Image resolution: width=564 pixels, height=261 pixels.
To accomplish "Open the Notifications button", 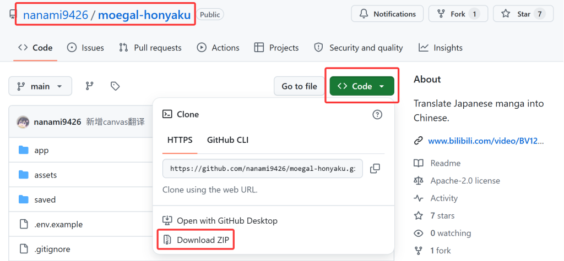I will point(387,14).
